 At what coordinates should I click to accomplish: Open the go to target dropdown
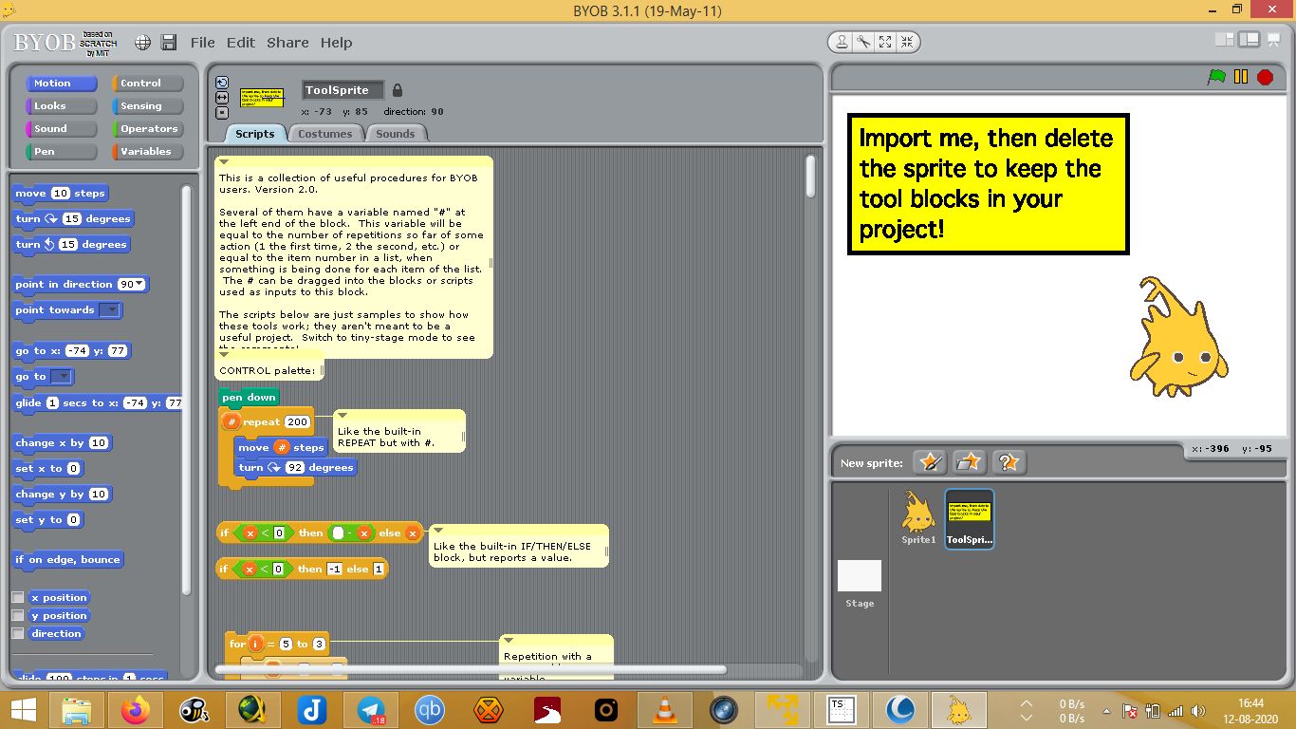click(61, 377)
